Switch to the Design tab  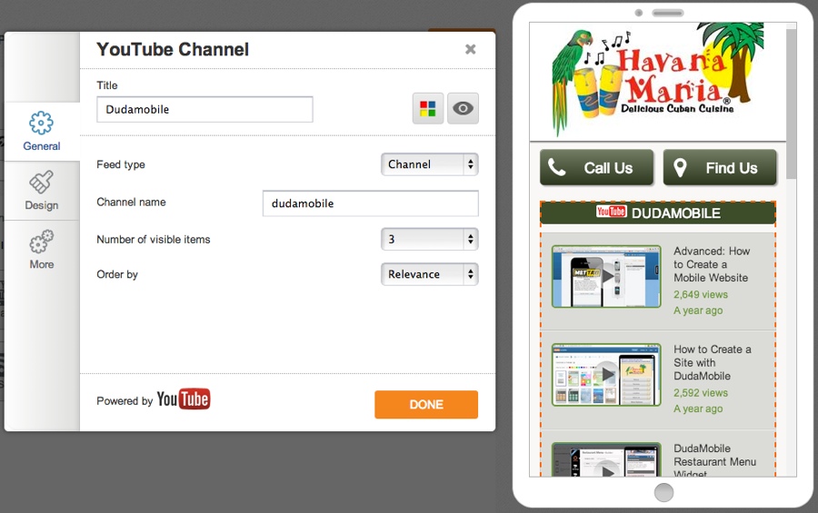[42, 191]
